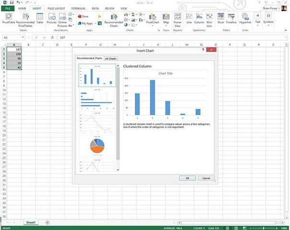
Task: Click the Bing Maps app icon
Action: pos(100,16)
